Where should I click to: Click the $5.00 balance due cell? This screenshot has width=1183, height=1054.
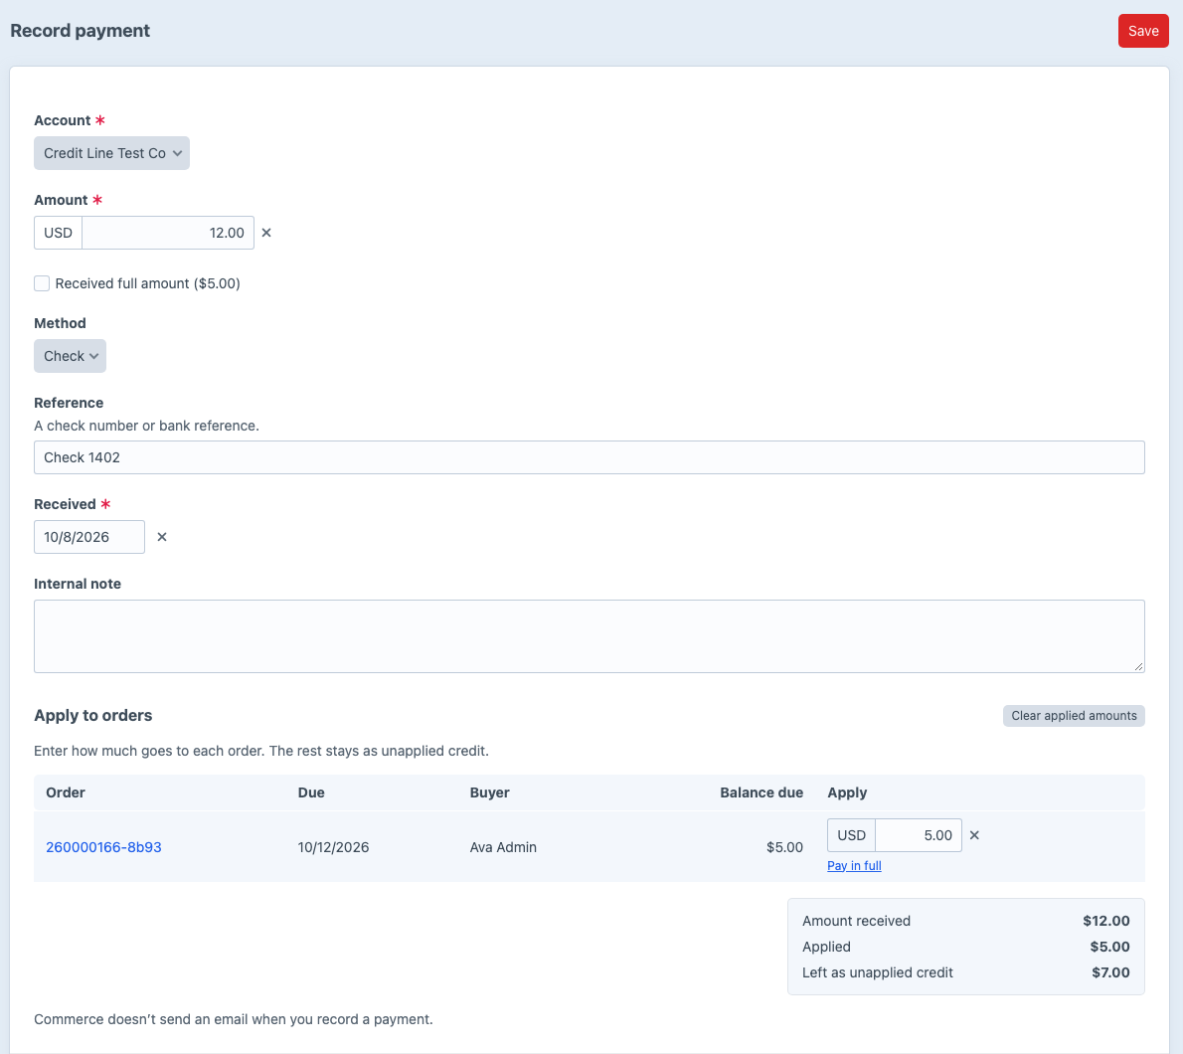tap(784, 847)
